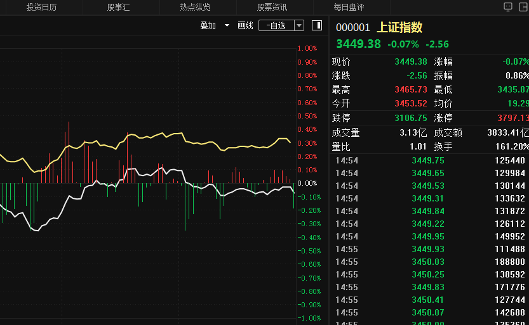Select tick row with price 3450.25
Viewport: 529px width, 325px height.
tap(430, 274)
